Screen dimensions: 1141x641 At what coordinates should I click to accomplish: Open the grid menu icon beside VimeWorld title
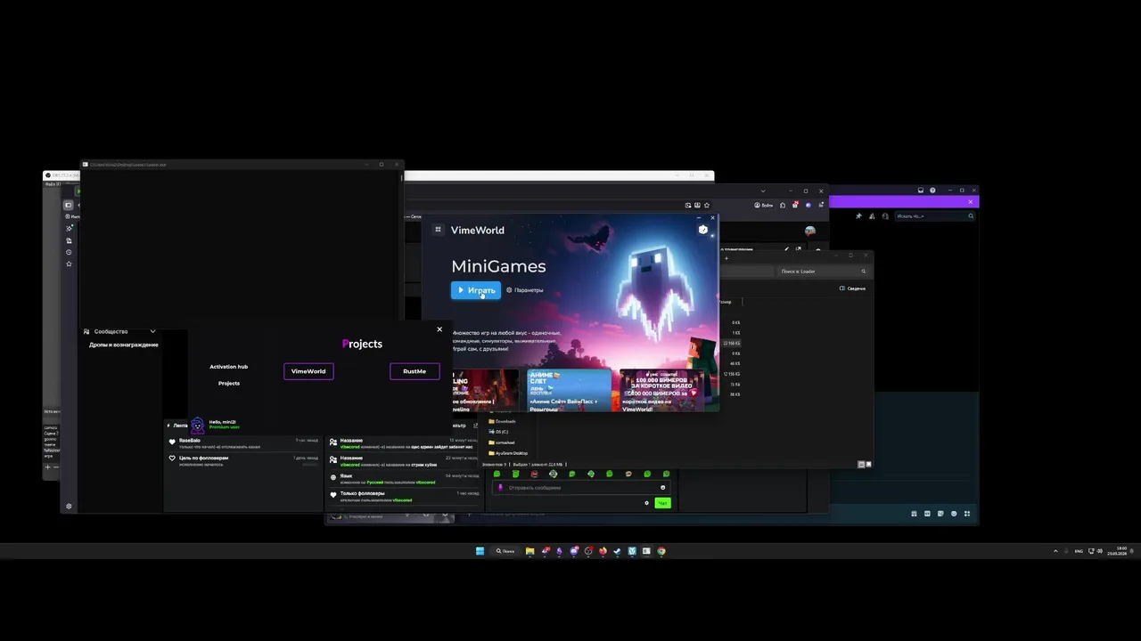[438, 230]
